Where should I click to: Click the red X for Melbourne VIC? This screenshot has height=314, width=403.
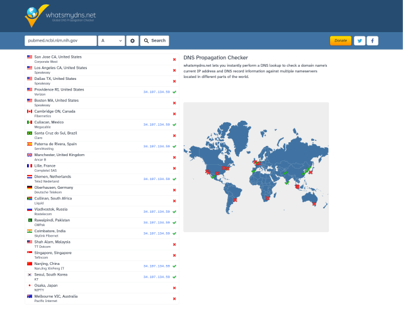(174, 298)
